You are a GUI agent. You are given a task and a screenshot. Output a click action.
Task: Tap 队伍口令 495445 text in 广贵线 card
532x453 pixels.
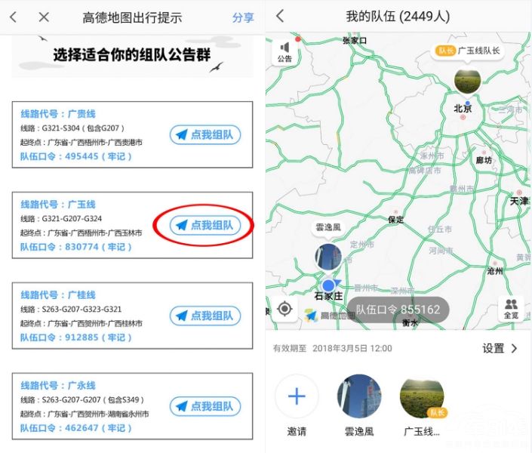pyautogui.click(x=75, y=156)
